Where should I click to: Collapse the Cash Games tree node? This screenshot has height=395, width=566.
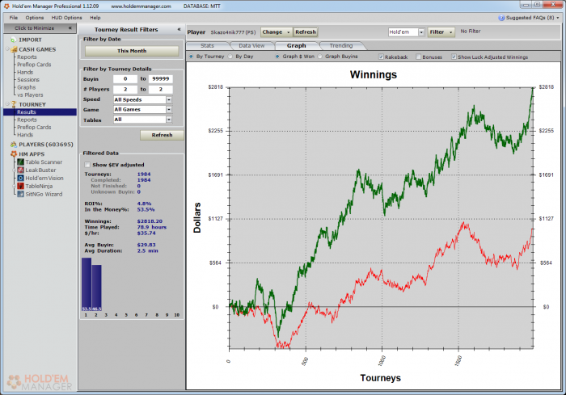pos(7,49)
